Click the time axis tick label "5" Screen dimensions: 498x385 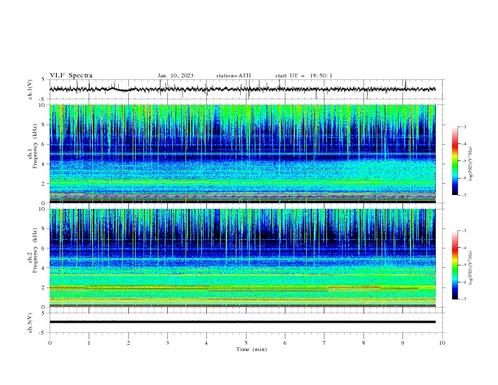point(246,343)
